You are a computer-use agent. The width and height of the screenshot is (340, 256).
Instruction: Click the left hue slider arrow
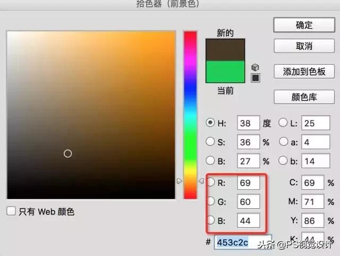[180, 181]
